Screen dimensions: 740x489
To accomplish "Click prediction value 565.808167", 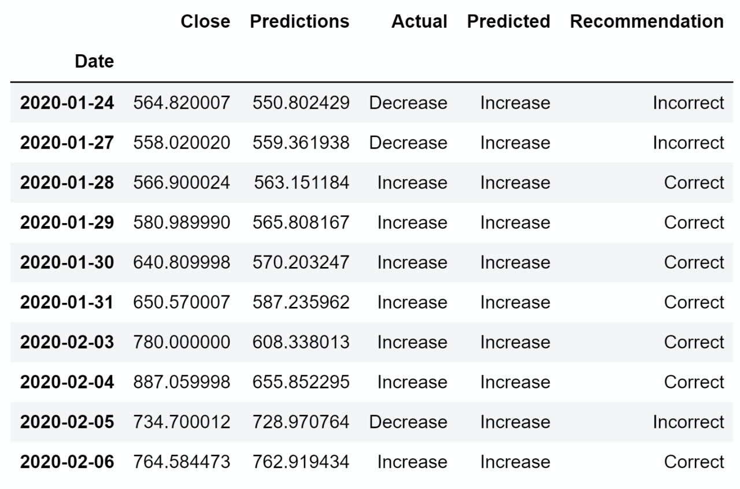I will point(301,223).
